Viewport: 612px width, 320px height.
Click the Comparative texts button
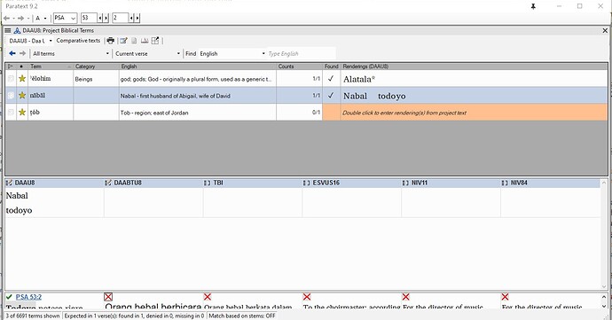pos(78,41)
